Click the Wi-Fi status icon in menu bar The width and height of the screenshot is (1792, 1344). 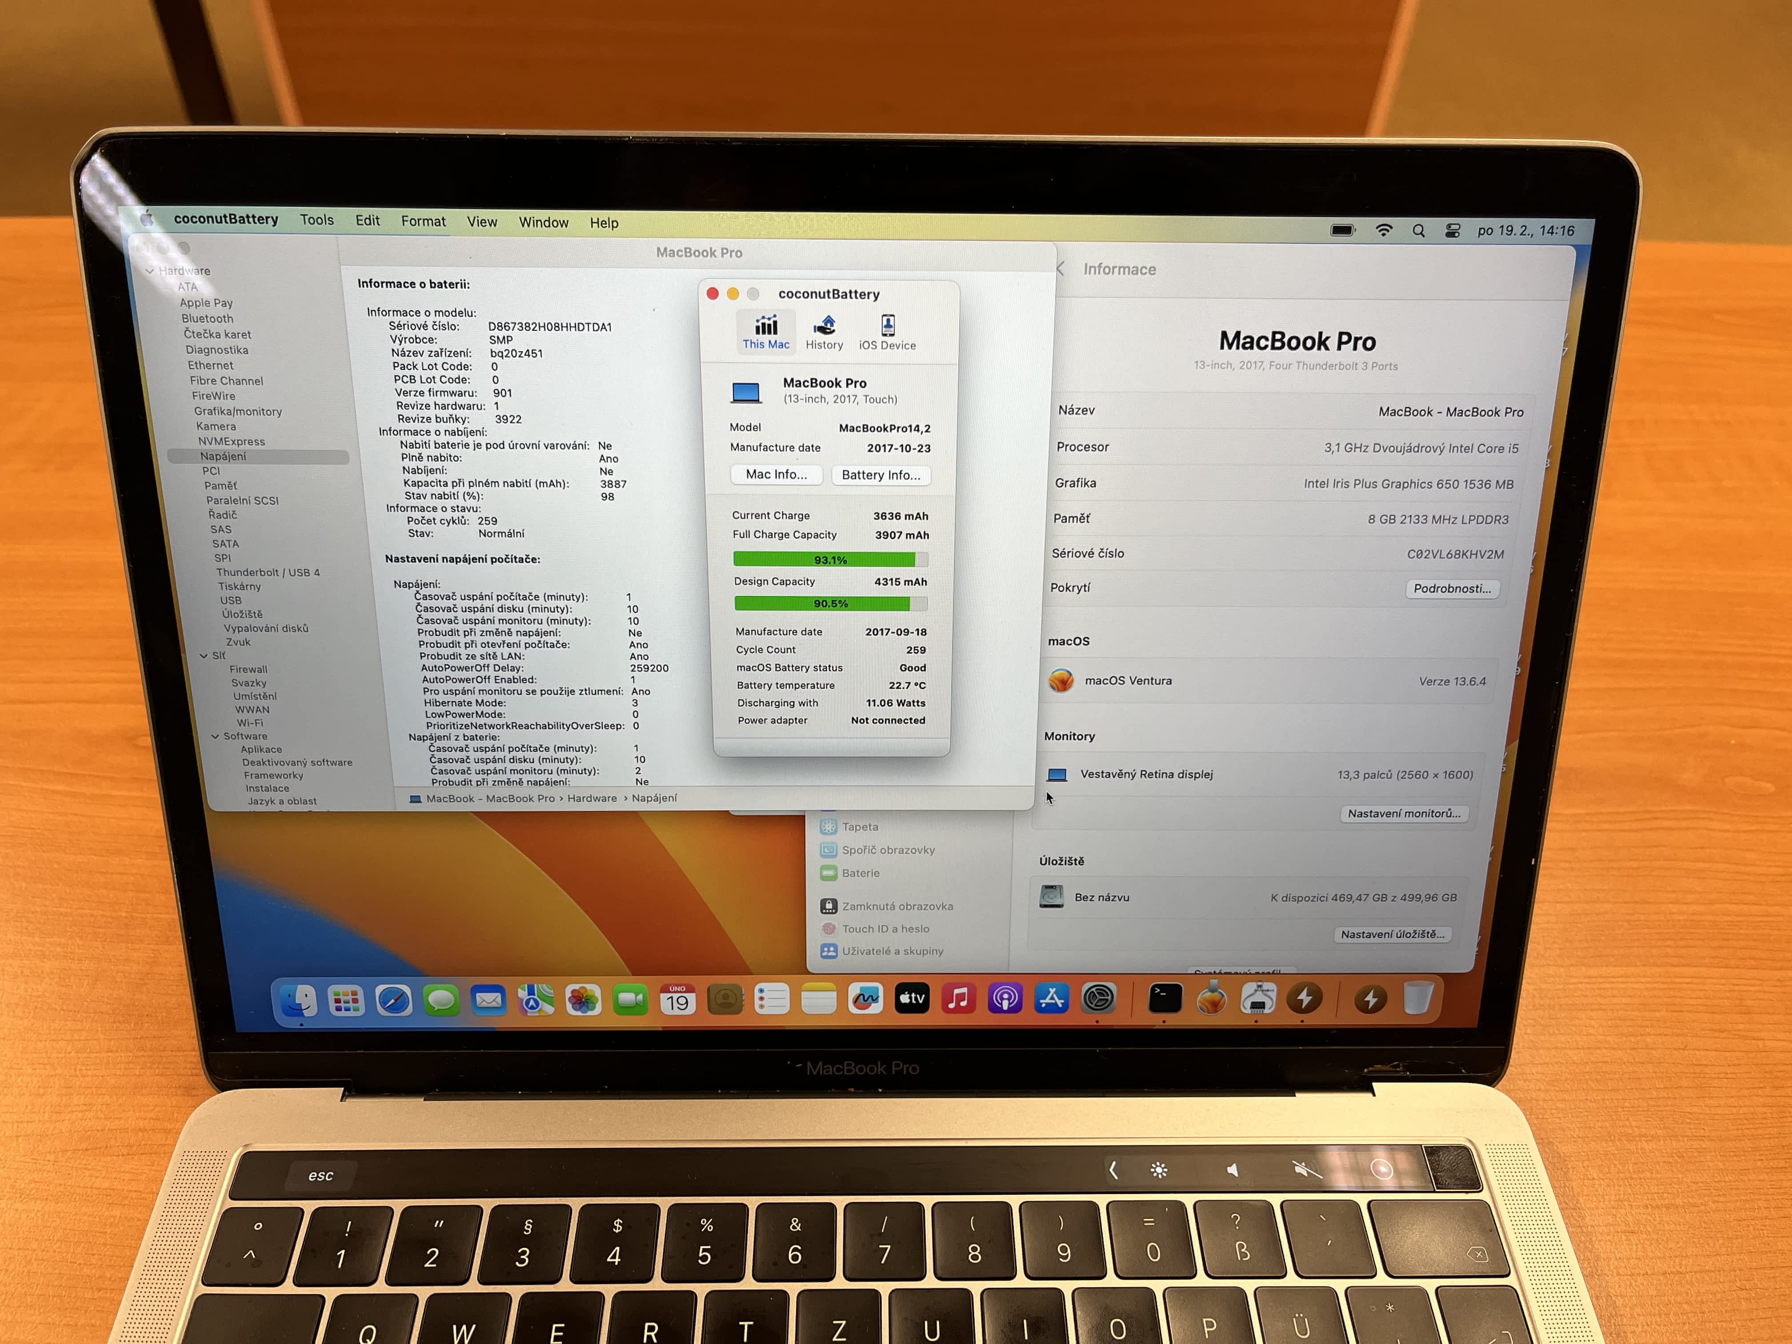pyautogui.click(x=1384, y=231)
